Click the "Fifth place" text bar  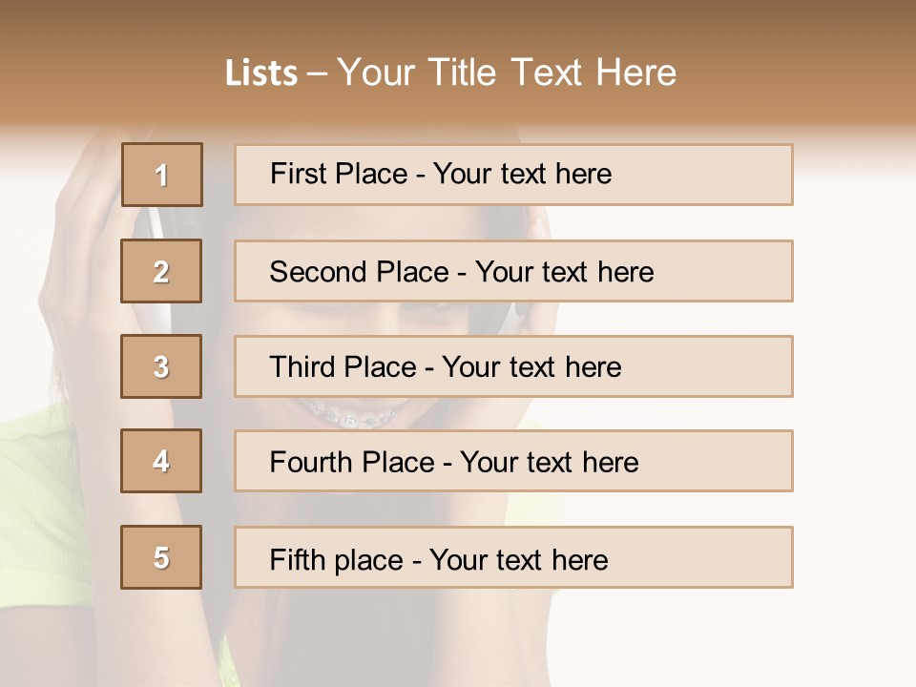point(513,557)
